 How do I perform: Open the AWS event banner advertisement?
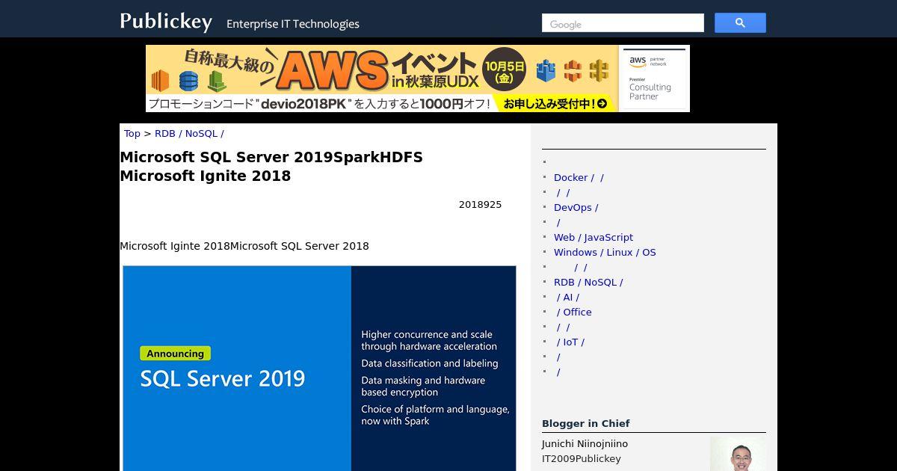tap(418, 78)
